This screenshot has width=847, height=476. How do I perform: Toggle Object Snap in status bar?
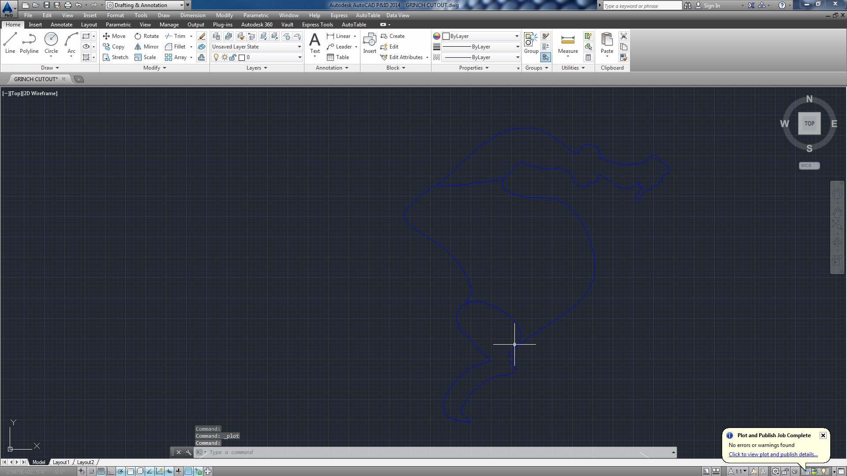130,471
